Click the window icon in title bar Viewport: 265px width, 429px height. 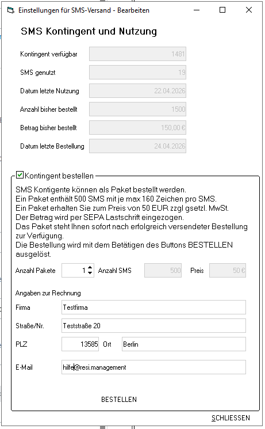11,10
